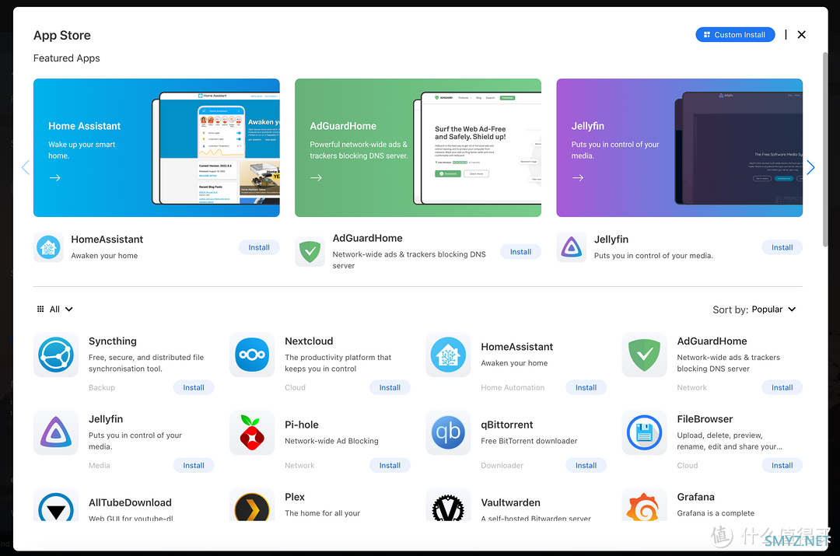Click the featured HomeAssistant house icon
The height and width of the screenshot is (556, 840).
click(x=48, y=247)
